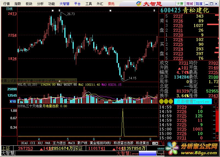Click right arrow to show more indicator tabs
The image size is (220, 157).
157,144
